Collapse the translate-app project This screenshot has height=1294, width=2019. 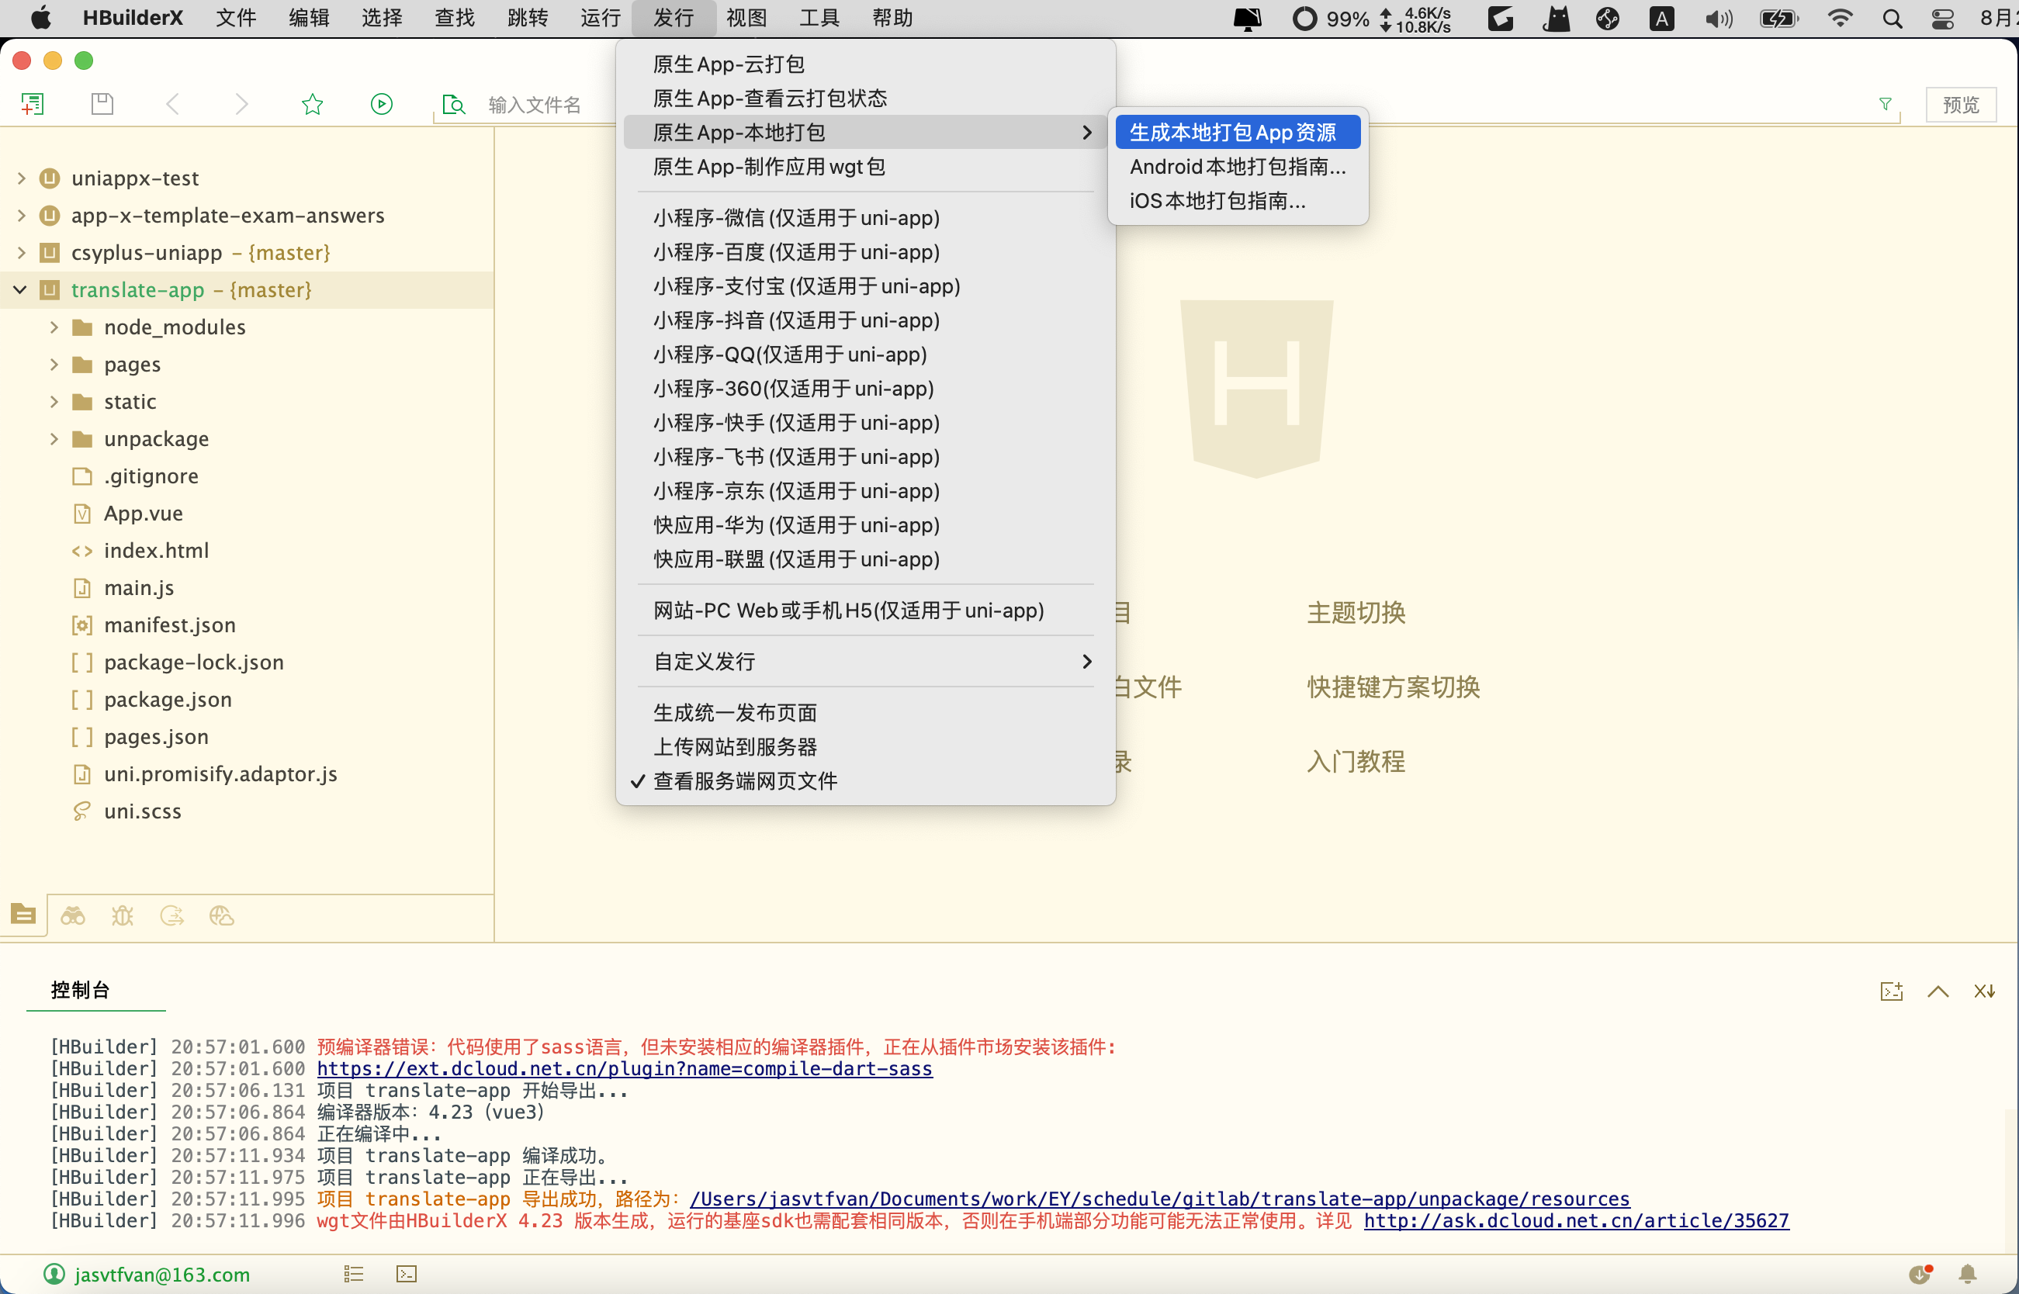click(21, 290)
